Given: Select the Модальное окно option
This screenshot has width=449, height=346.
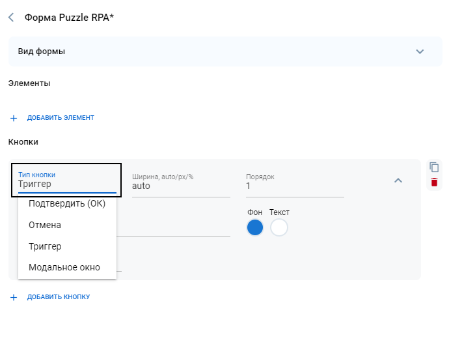Looking at the screenshot, I should pyautogui.click(x=64, y=267).
